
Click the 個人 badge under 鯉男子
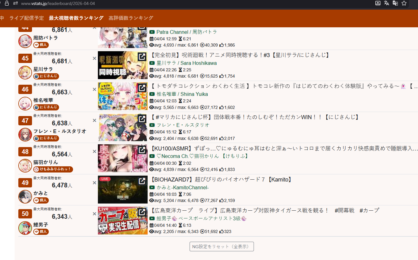(x=41, y=231)
